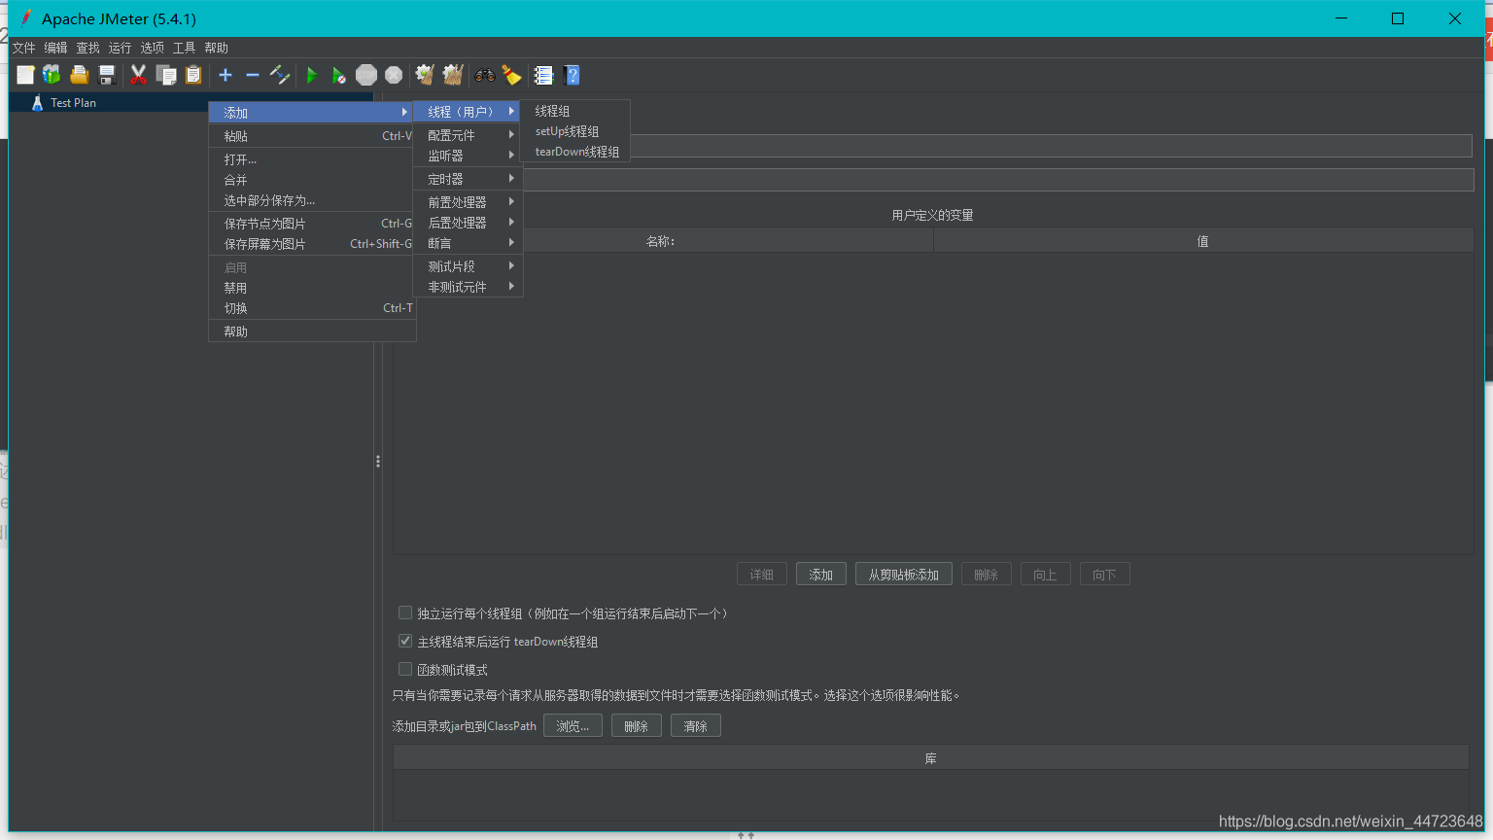Expand the 监听器 submenu

point(468,156)
